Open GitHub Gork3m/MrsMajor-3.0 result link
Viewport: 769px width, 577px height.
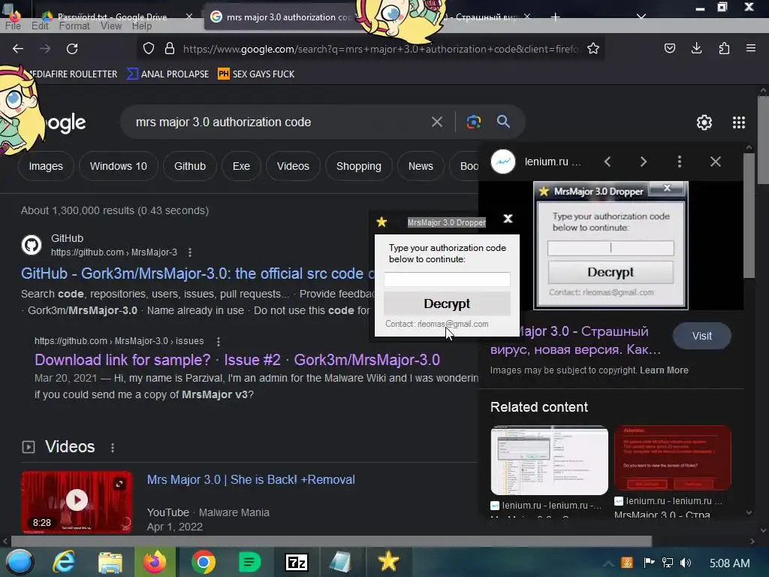[198, 273]
